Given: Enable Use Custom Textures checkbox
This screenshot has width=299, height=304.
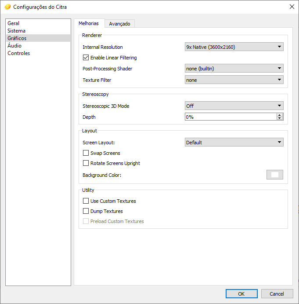Looking at the screenshot, I should click(x=86, y=201).
